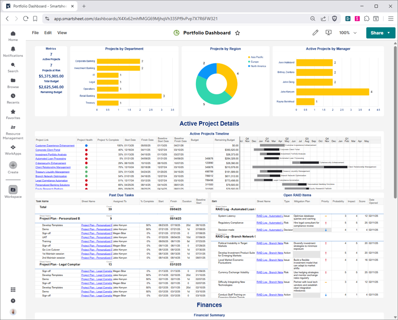Screen dimensions: 398x320
Task: Expand the Share button dropdown arrow
Action: tap(389, 33)
